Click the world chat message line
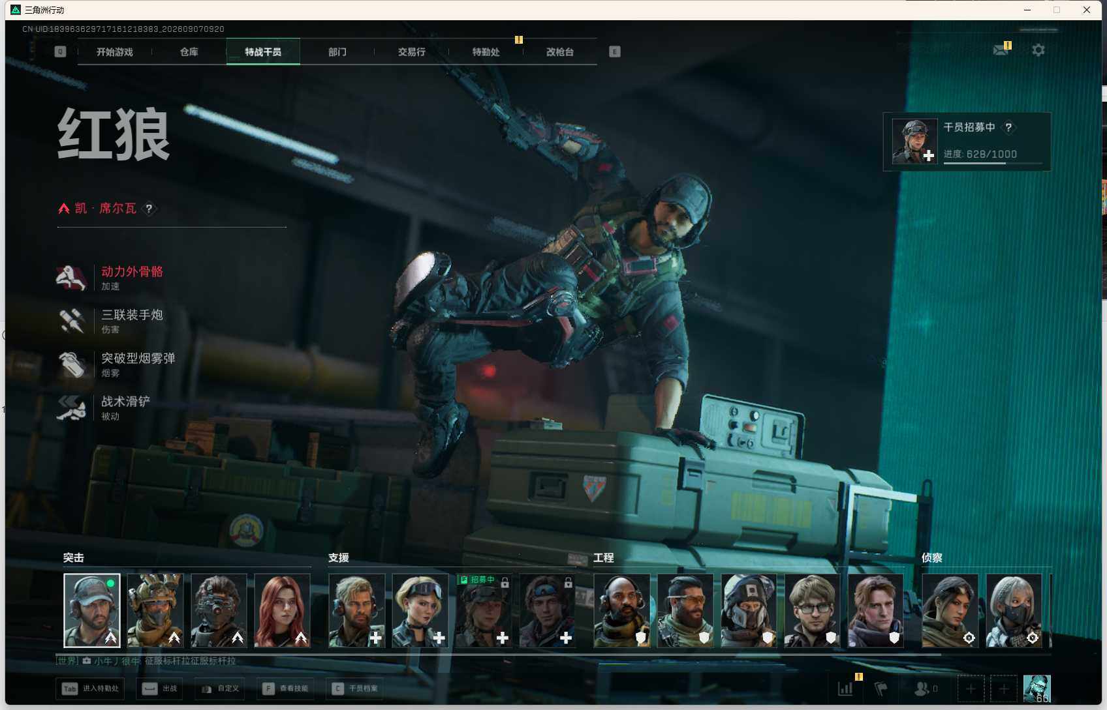Image resolution: width=1107 pixels, height=710 pixels. click(x=146, y=661)
